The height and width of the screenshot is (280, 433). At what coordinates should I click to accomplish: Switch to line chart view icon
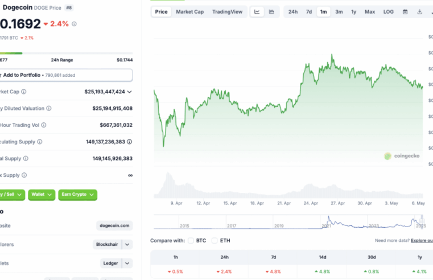click(x=257, y=11)
